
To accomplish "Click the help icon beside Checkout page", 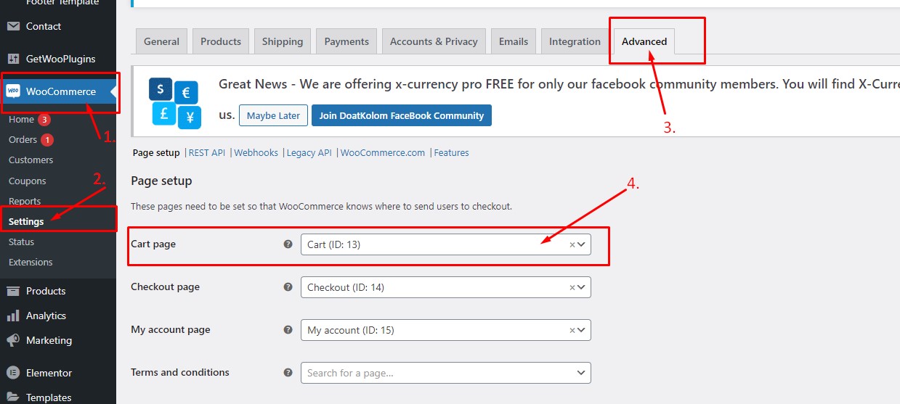I will [288, 287].
